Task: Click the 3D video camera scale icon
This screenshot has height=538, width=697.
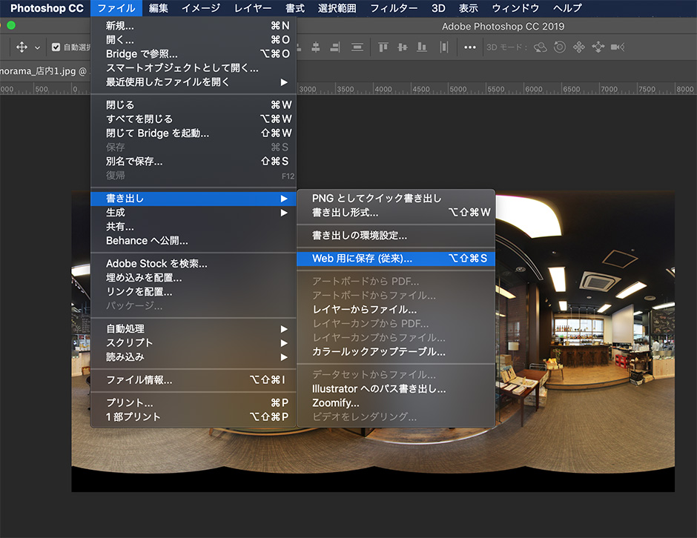Action: (x=617, y=47)
